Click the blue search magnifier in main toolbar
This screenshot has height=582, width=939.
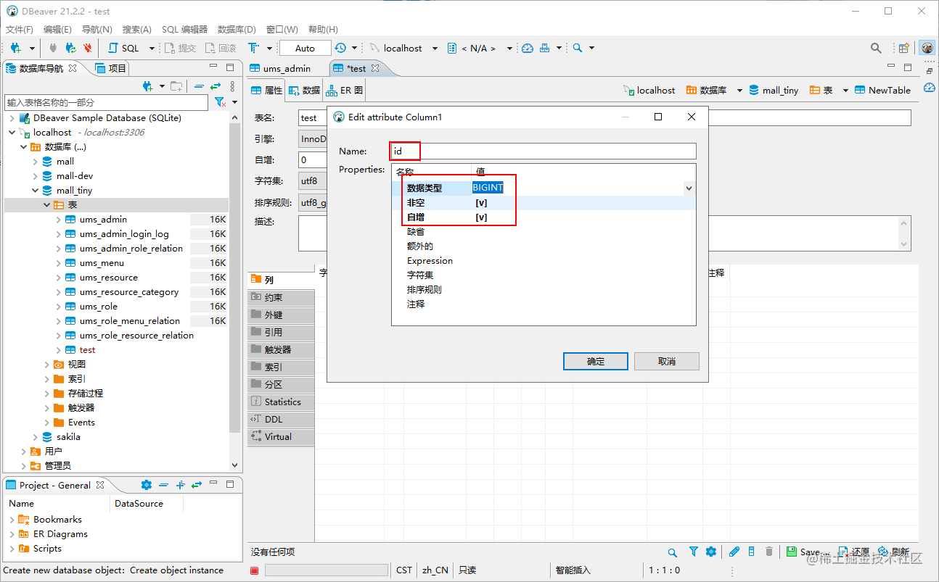pyautogui.click(x=578, y=48)
